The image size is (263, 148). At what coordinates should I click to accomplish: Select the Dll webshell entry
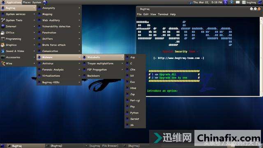pyautogui.click(x=135, y=76)
